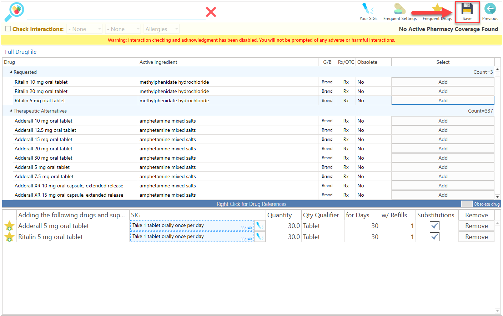Remove Ritalin 5 mg oral tablet row
Image resolution: width=503 pixels, height=316 pixels.
pyautogui.click(x=477, y=237)
